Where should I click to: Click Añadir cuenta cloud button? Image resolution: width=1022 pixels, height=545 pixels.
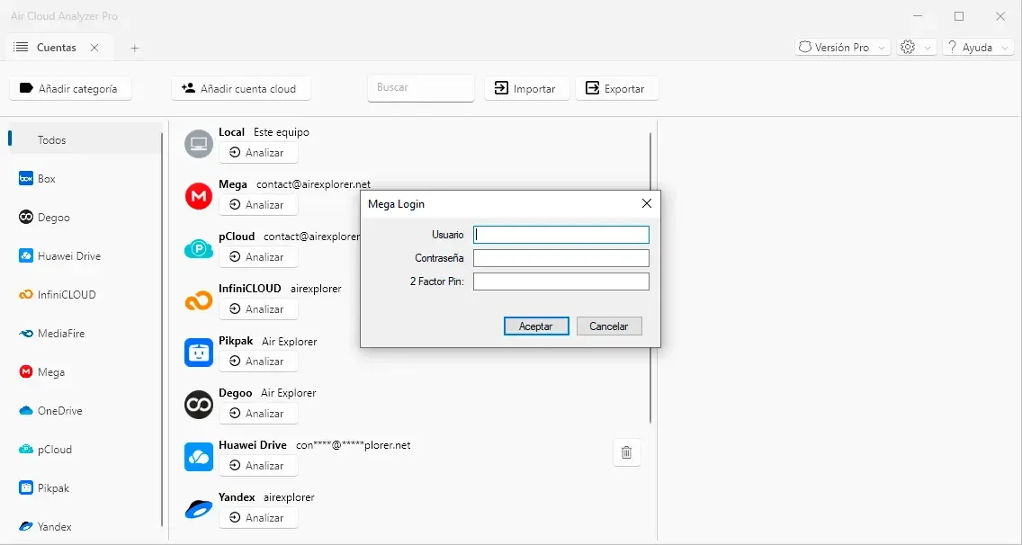pyautogui.click(x=241, y=89)
